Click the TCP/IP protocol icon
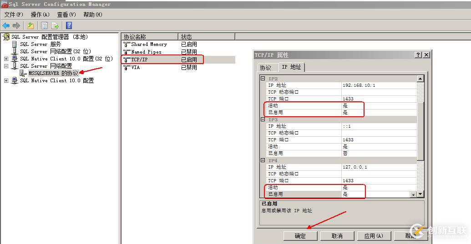Image resolution: width=471 pixels, height=244 pixels. [x=127, y=60]
